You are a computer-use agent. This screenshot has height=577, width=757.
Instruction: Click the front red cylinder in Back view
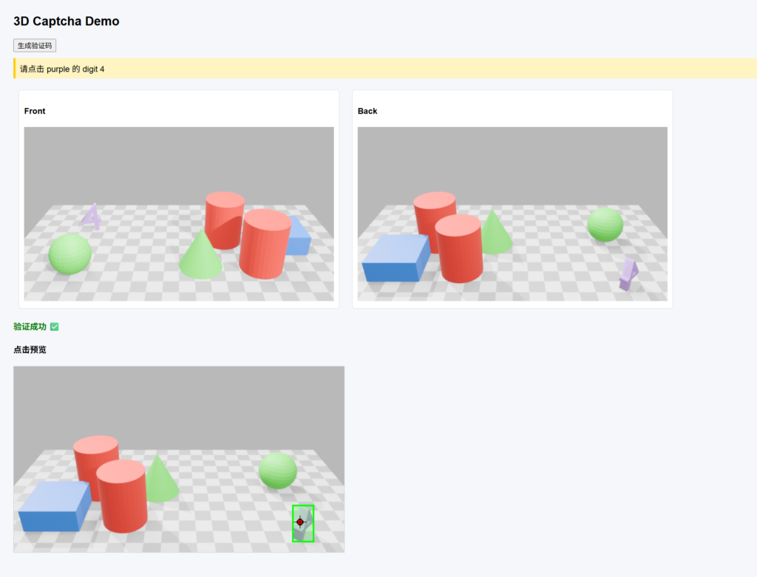click(x=458, y=248)
